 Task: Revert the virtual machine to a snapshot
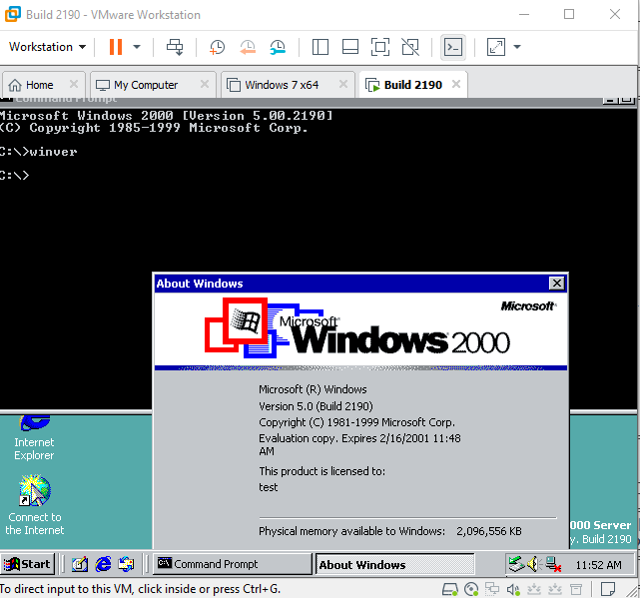click(x=247, y=47)
